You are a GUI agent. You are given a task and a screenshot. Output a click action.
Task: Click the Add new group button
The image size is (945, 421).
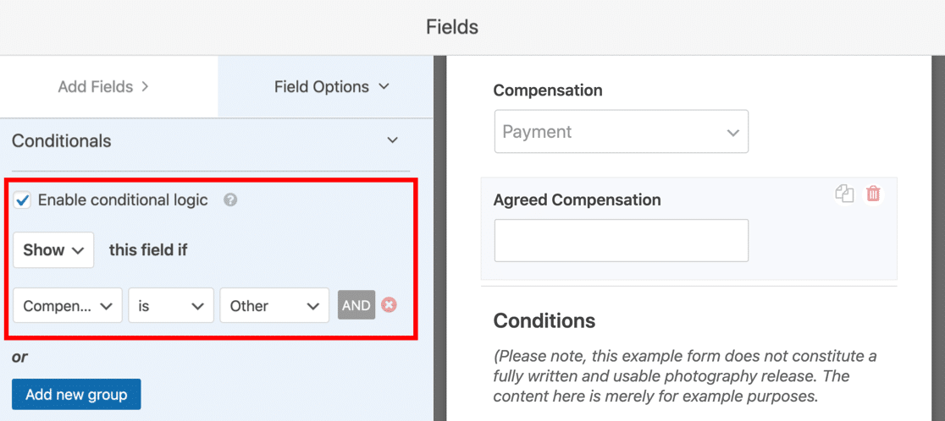[x=76, y=394]
